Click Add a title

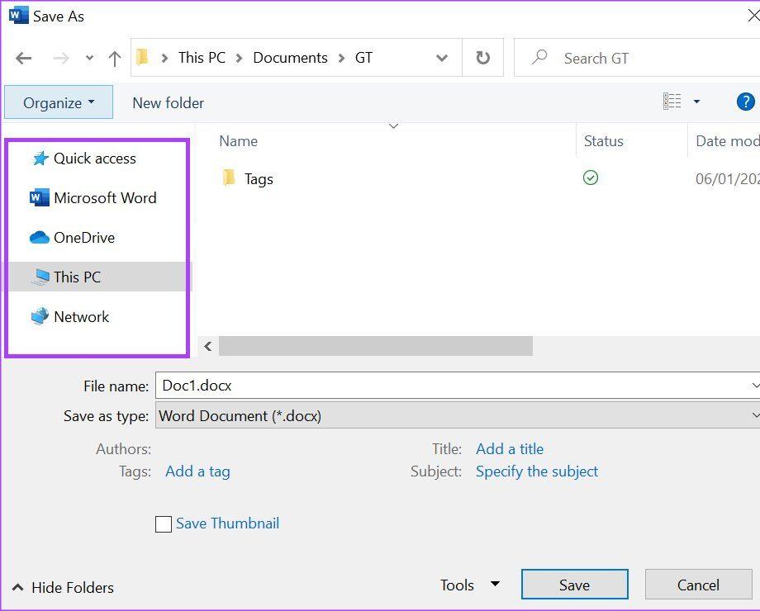[x=510, y=448]
